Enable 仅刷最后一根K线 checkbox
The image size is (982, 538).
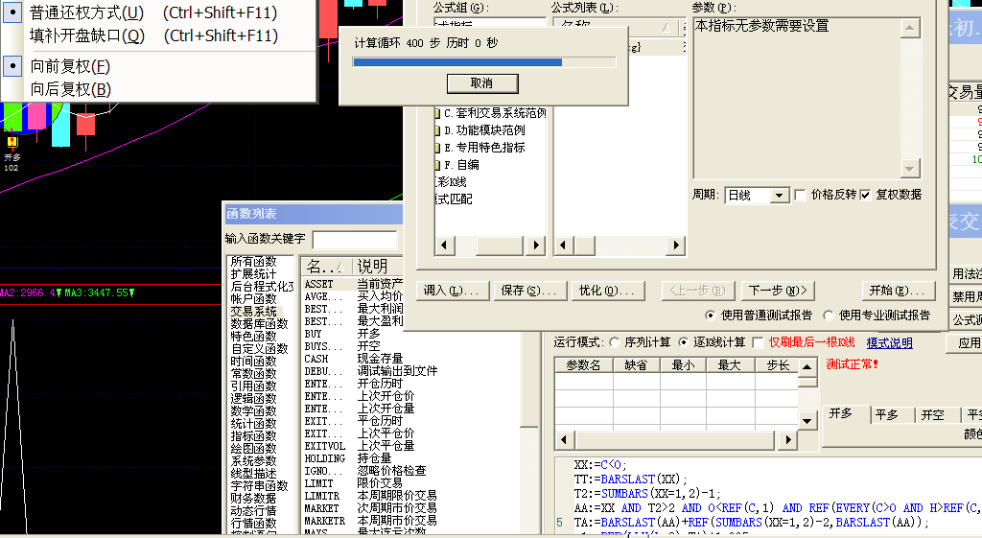point(758,342)
